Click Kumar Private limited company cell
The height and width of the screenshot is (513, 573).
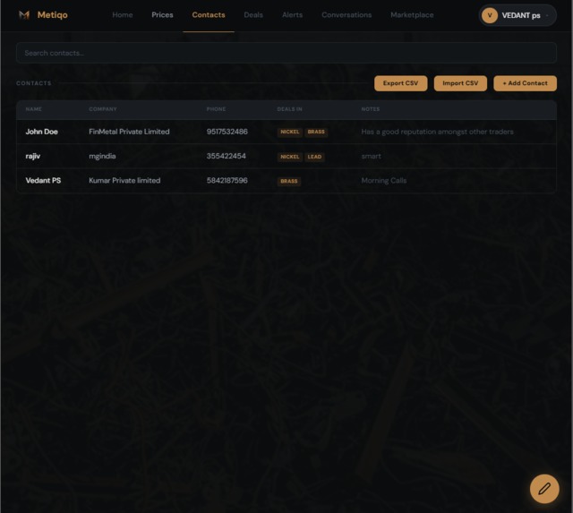click(124, 181)
